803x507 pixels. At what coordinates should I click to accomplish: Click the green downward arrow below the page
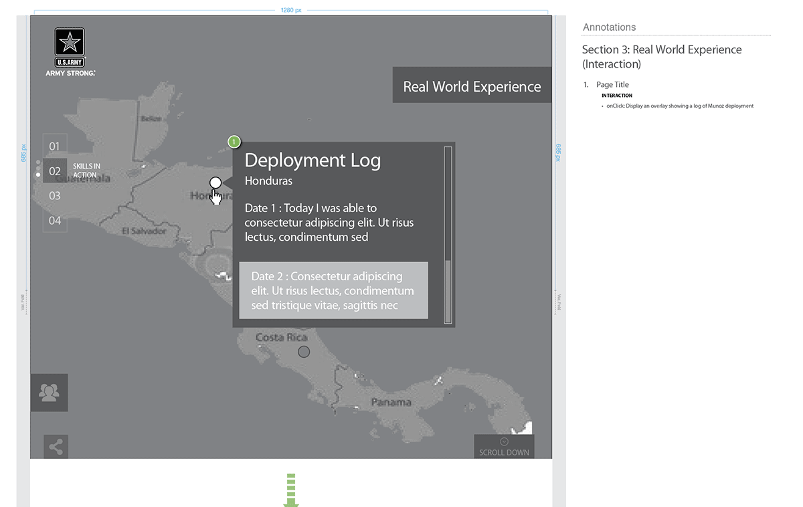point(290,490)
